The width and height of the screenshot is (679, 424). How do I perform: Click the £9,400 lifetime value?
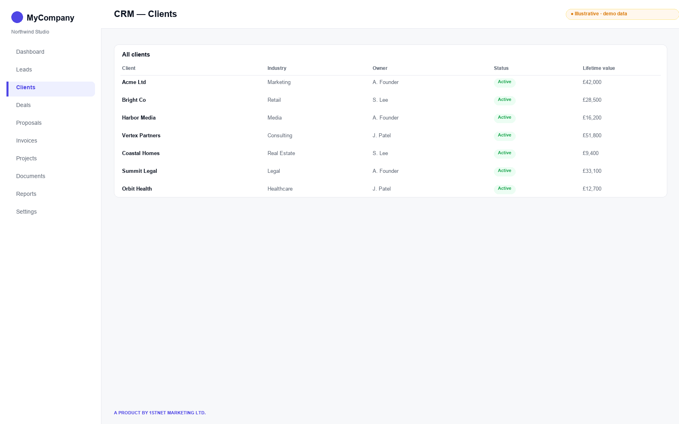[x=590, y=153]
